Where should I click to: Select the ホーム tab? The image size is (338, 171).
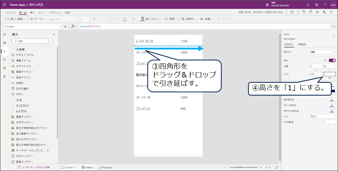pyautogui.click(x=23, y=13)
